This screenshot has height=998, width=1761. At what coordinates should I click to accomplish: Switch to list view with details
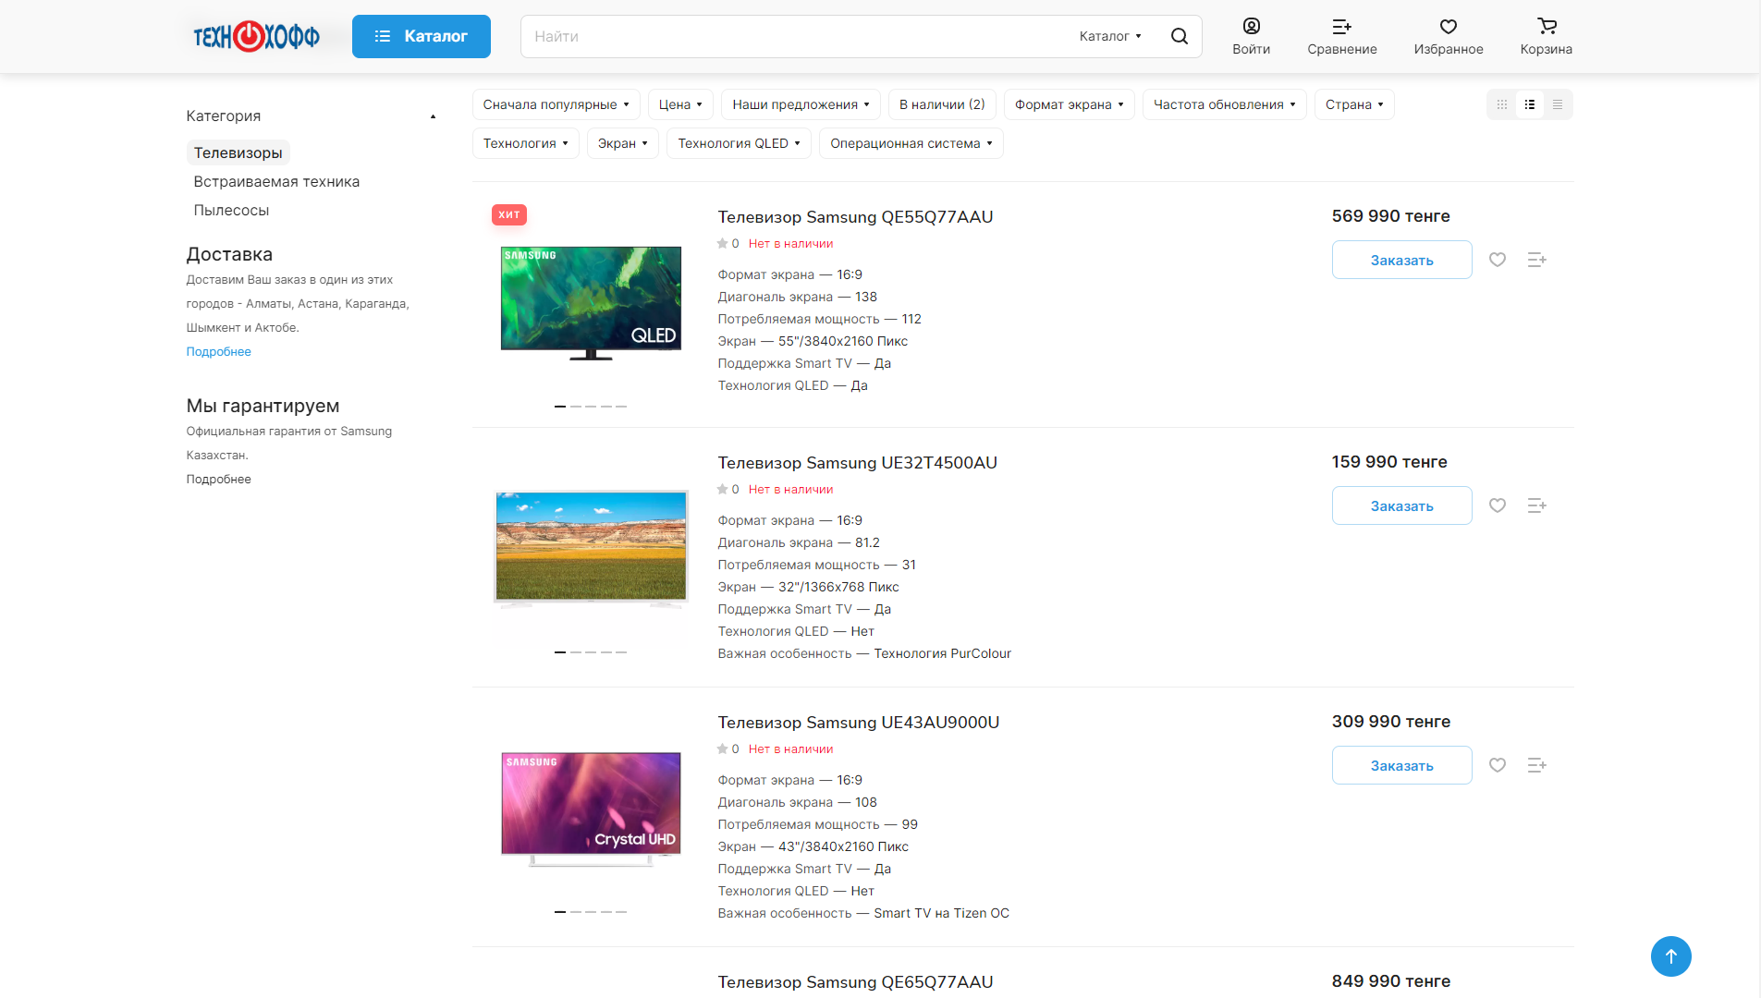[x=1530, y=104]
